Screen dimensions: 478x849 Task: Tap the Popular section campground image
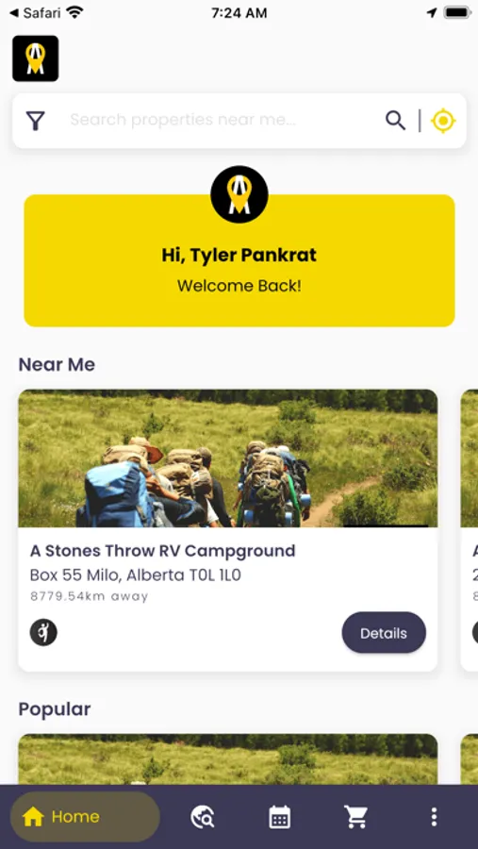[x=228, y=759]
